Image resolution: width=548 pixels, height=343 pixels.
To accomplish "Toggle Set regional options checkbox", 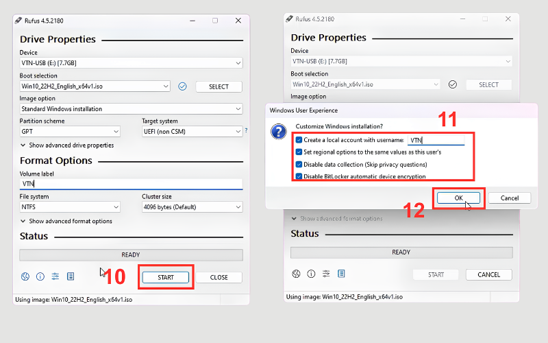I will (299, 152).
